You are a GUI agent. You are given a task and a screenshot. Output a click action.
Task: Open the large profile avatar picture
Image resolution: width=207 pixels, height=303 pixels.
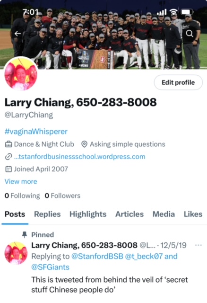[21, 74]
